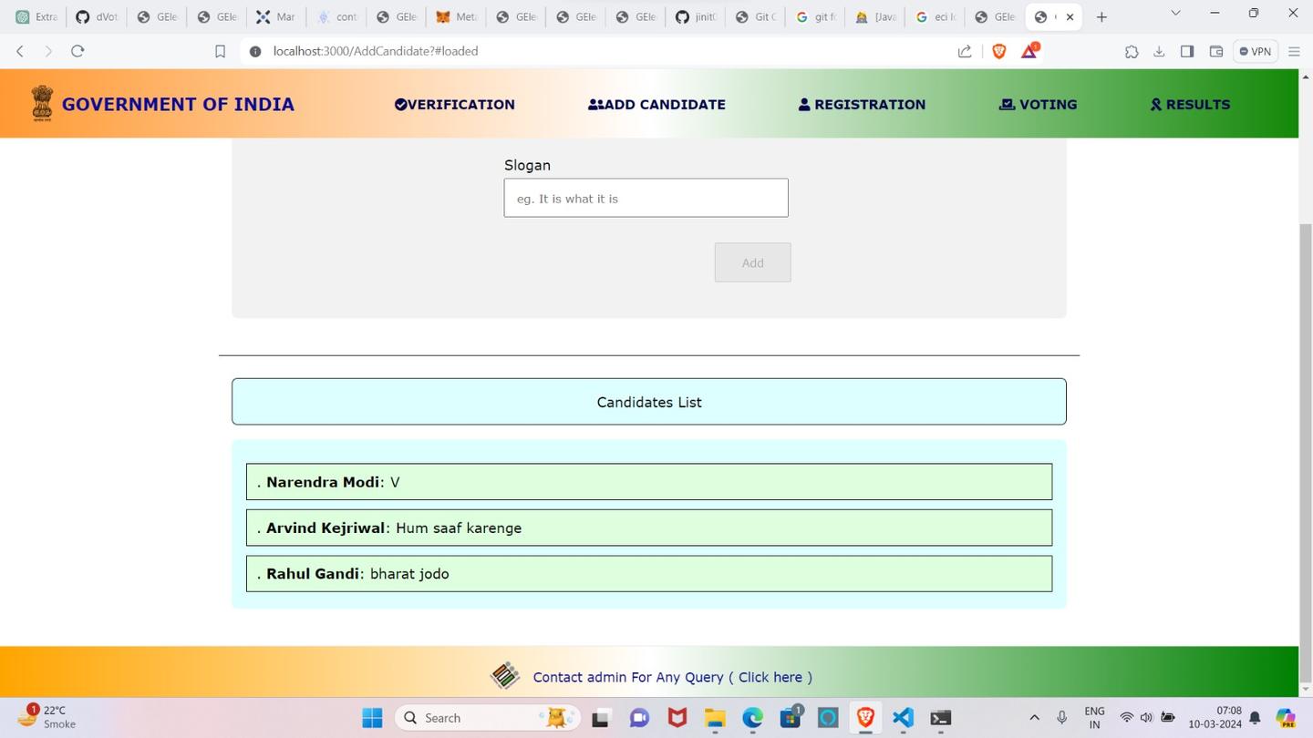Image resolution: width=1313 pixels, height=738 pixels.
Task: Focus the Slogan input field
Action: coord(646,198)
